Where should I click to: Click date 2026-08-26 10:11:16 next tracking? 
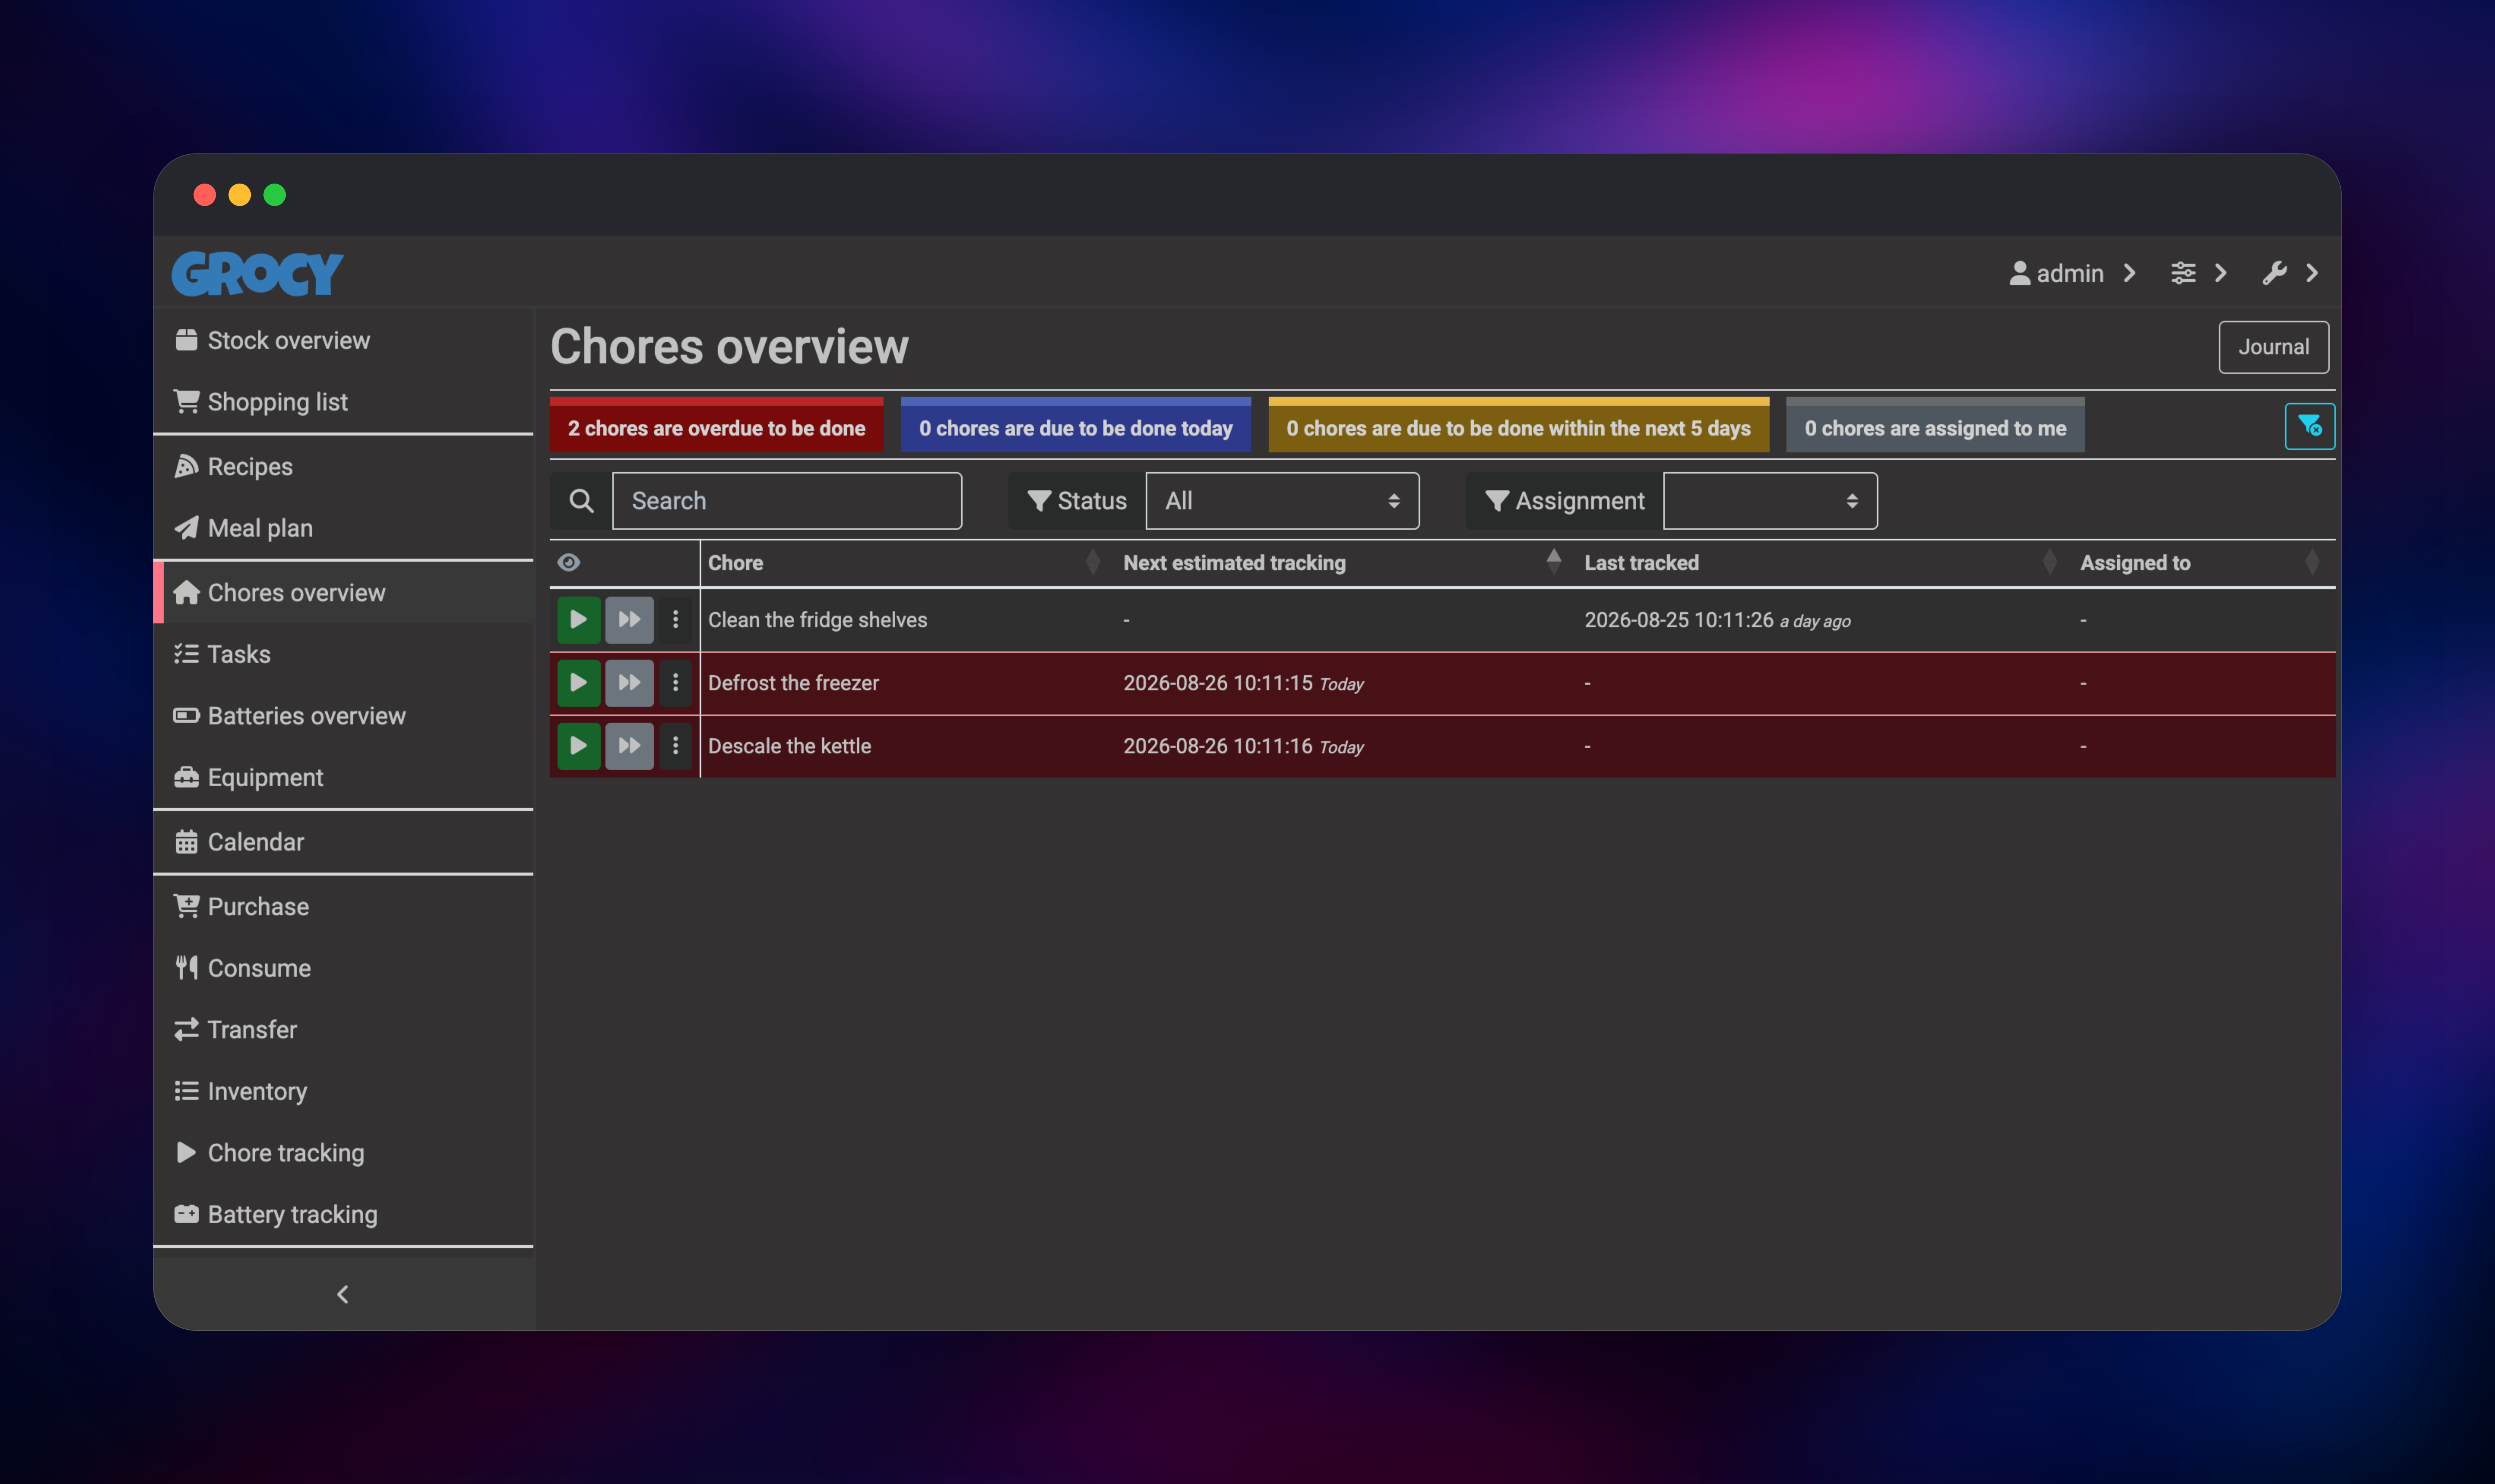[x=1217, y=746]
